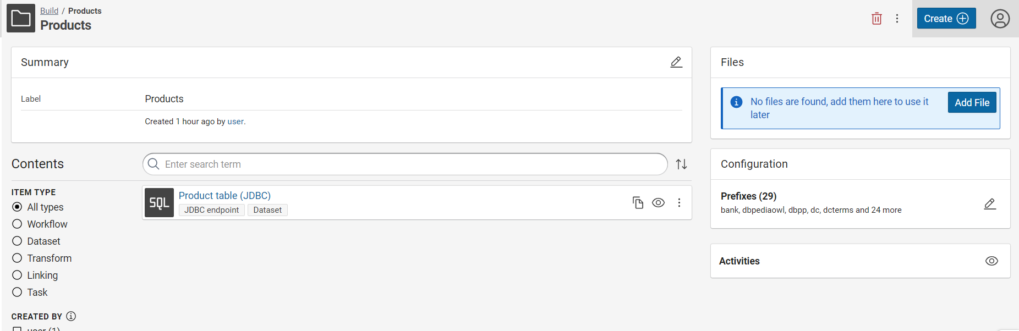The width and height of the screenshot is (1019, 331).
Task: Preview the Product table (JDBC) eye icon
Action: pyautogui.click(x=658, y=203)
